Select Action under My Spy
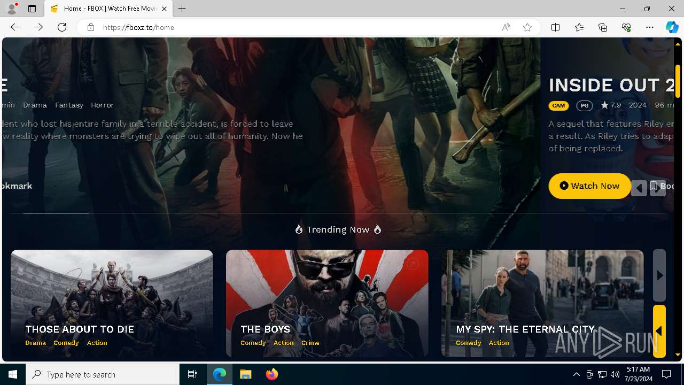684x385 pixels. point(499,343)
